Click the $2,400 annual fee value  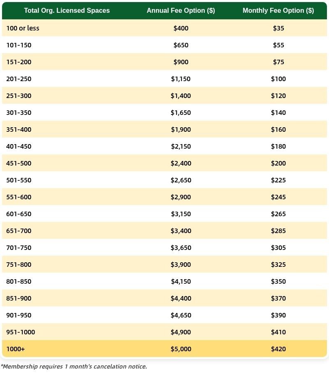[x=181, y=163]
